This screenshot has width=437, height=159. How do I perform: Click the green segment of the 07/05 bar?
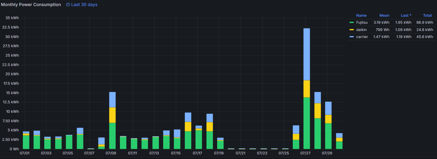click(x=69, y=142)
